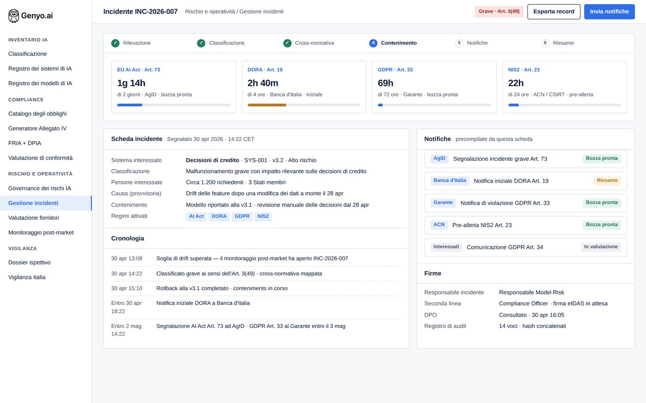Click the Esporta record button
This screenshot has height=403, width=646.
pyautogui.click(x=554, y=12)
